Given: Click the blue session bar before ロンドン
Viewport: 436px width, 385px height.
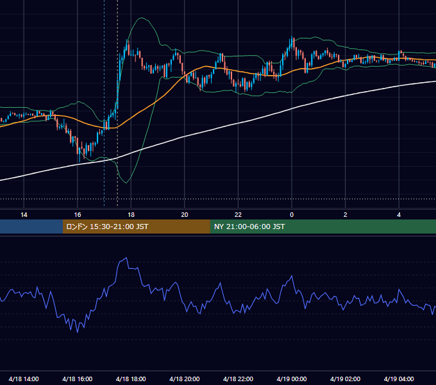Looking at the screenshot, I should 31,227.
